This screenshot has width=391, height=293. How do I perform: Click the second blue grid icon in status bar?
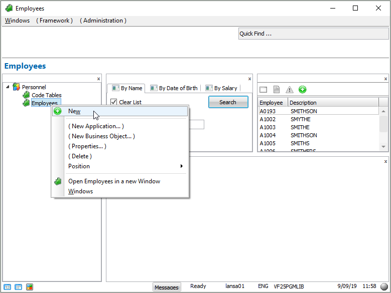click(x=19, y=287)
